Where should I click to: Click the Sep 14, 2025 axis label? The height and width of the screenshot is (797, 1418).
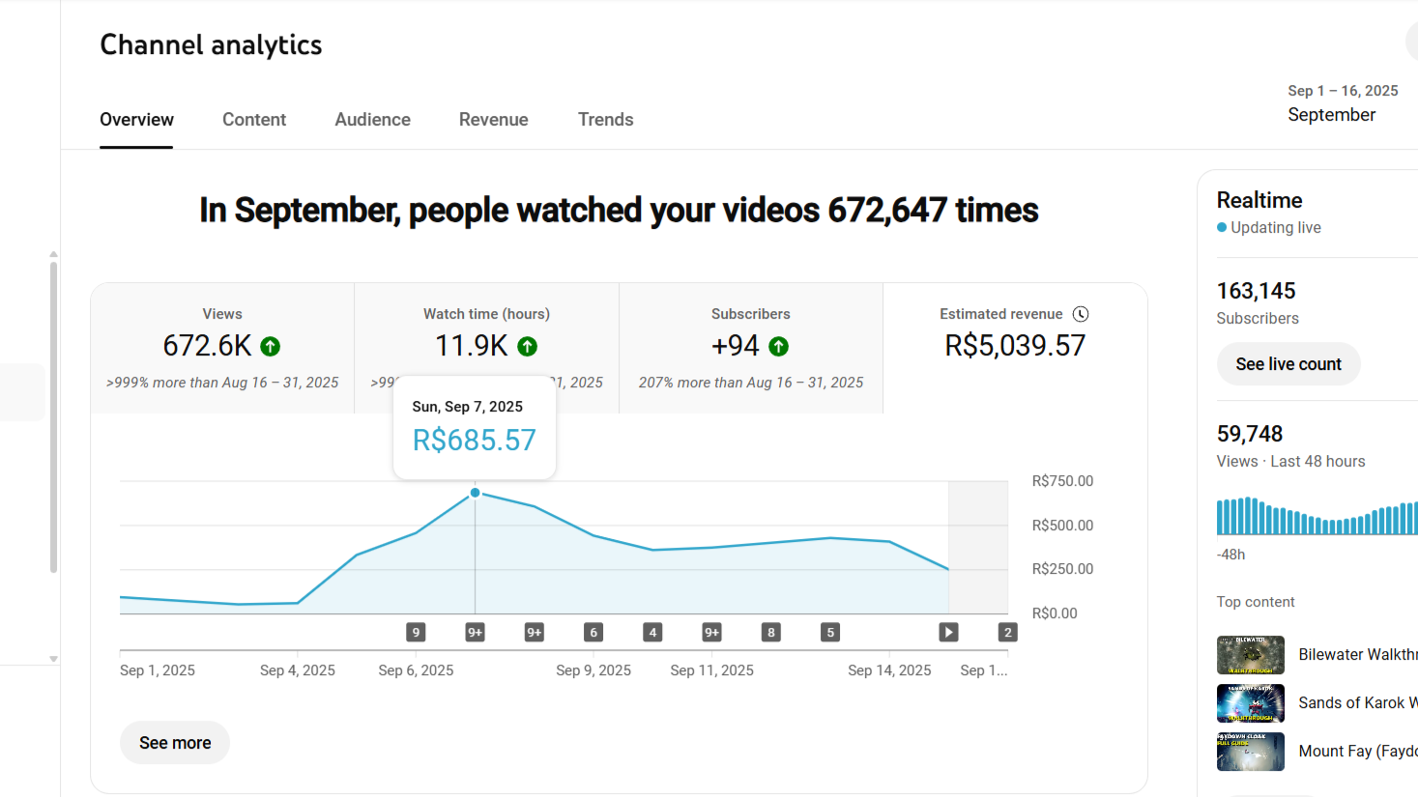(889, 670)
